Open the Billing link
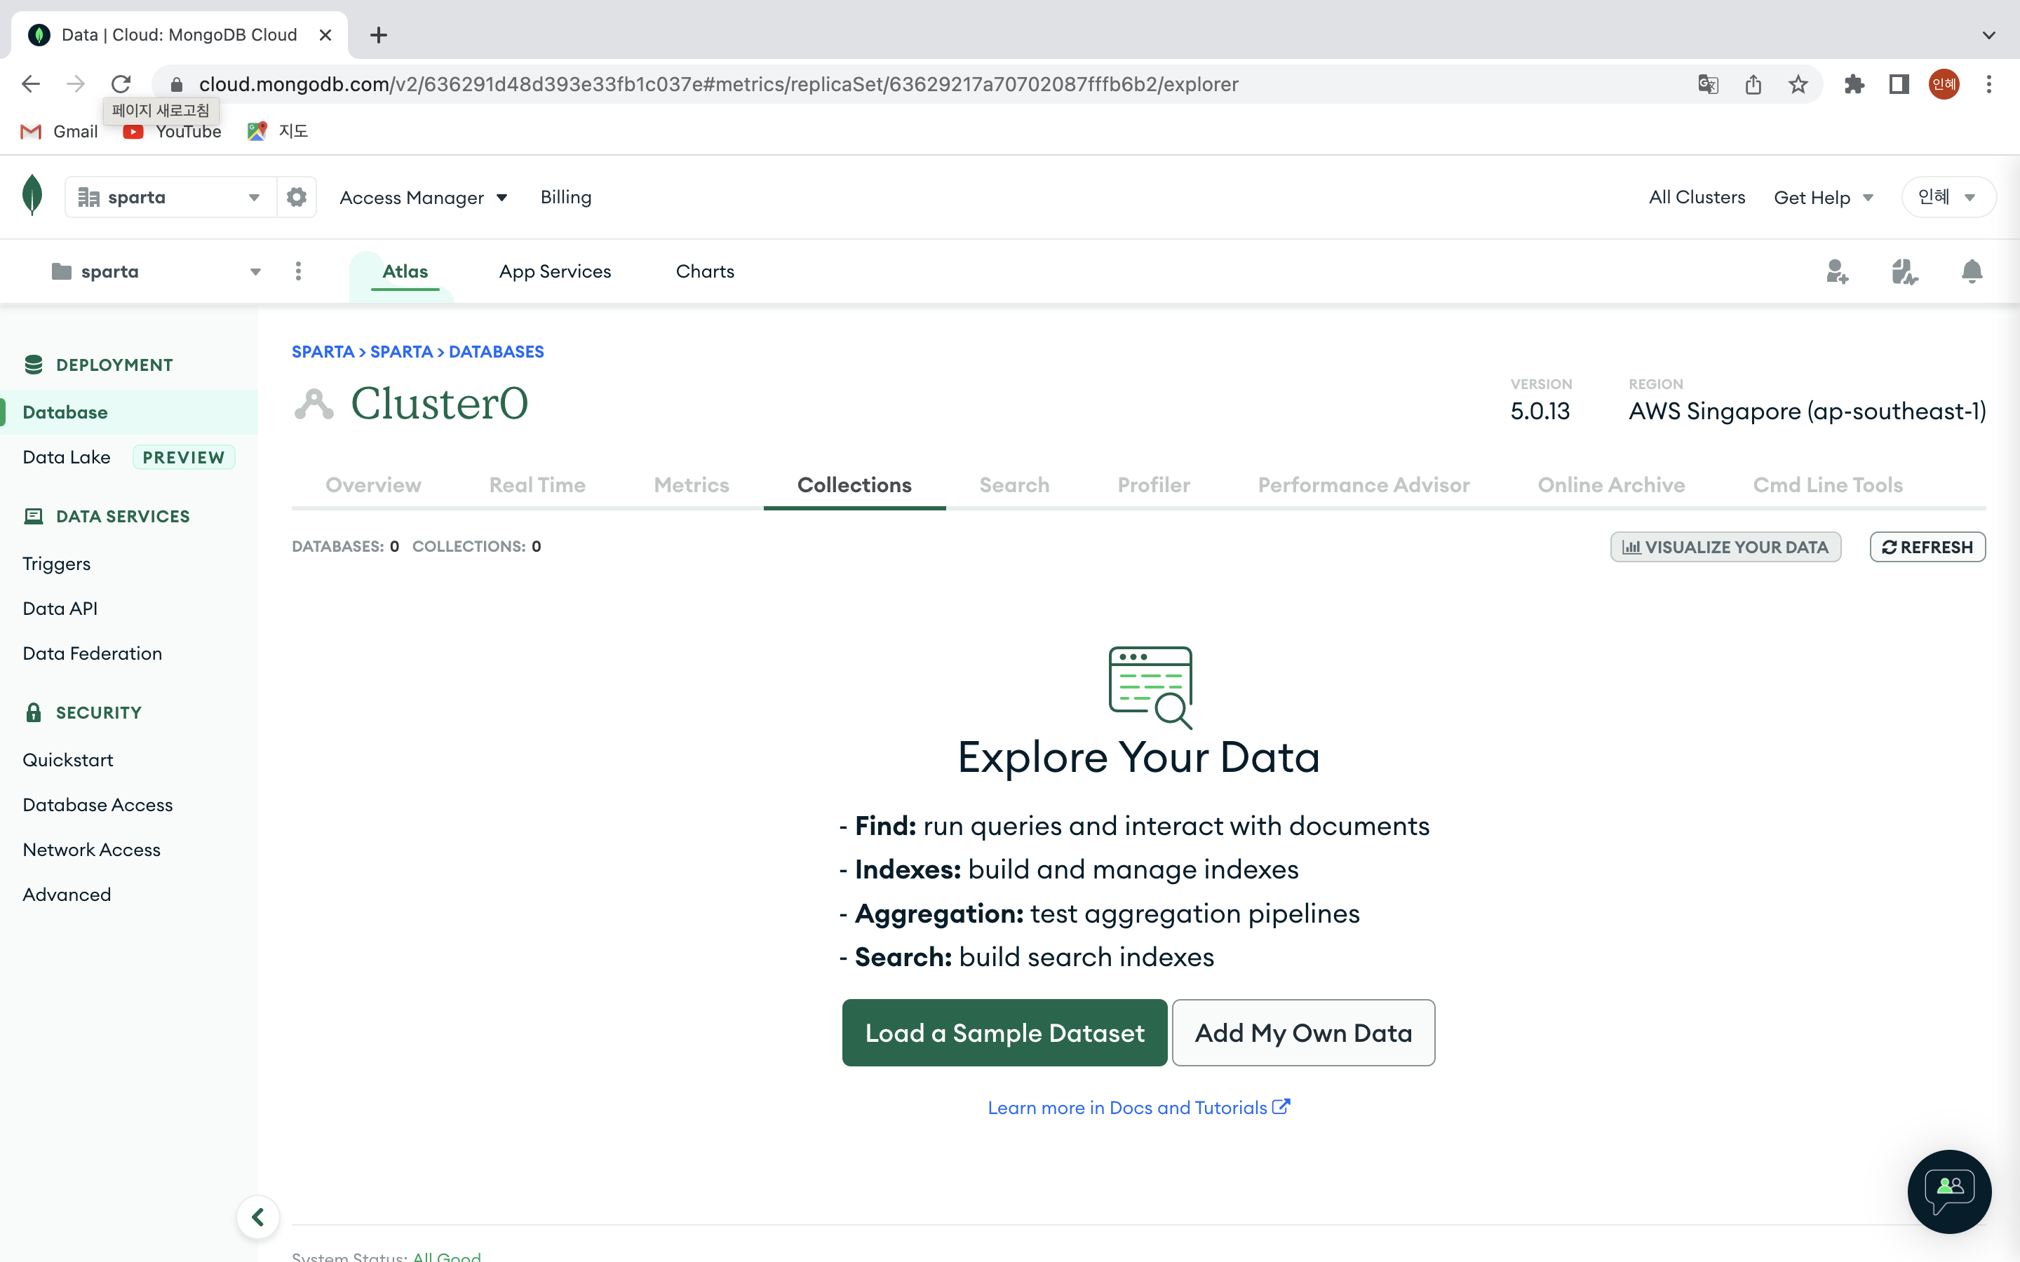The width and height of the screenshot is (2020, 1262). 566,197
